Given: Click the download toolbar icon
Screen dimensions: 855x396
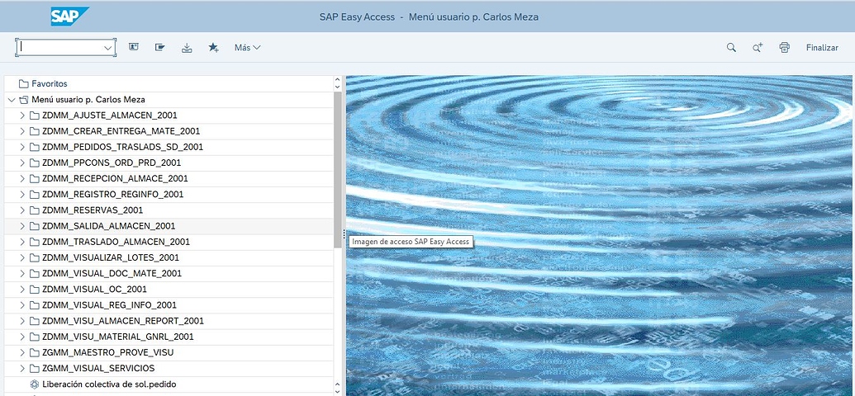Looking at the screenshot, I should click(187, 48).
